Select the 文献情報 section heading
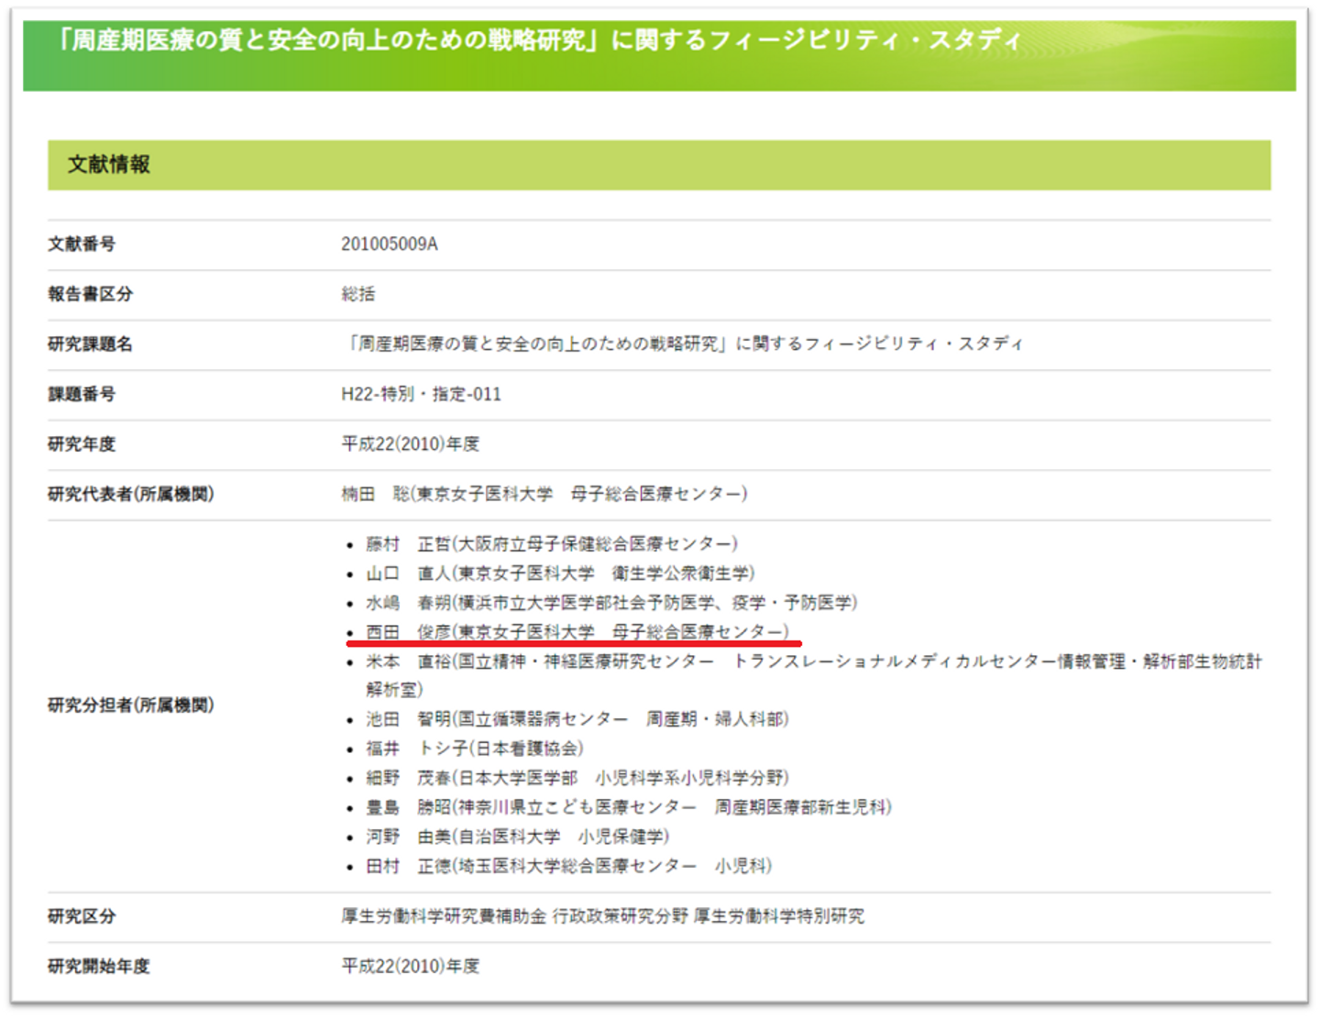The width and height of the screenshot is (1320, 1017). 109,165
